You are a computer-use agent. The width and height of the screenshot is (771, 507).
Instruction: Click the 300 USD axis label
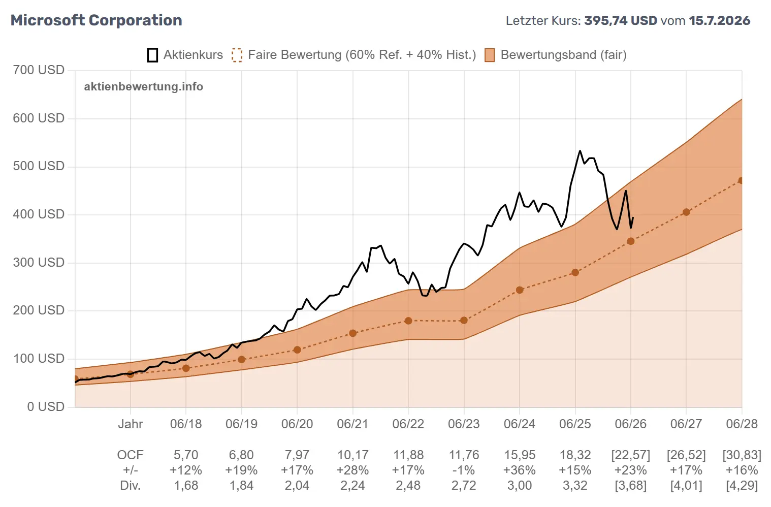coord(39,262)
